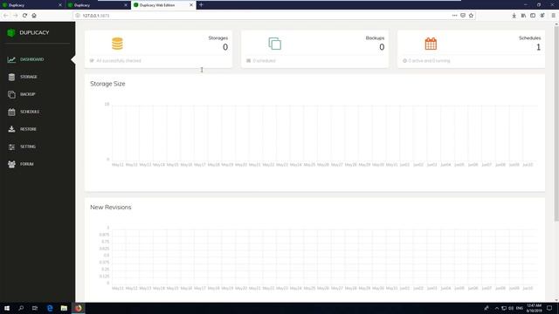Viewport: 559px width, 314px height.
Task: Click the Backups count value
Action: coord(382,47)
